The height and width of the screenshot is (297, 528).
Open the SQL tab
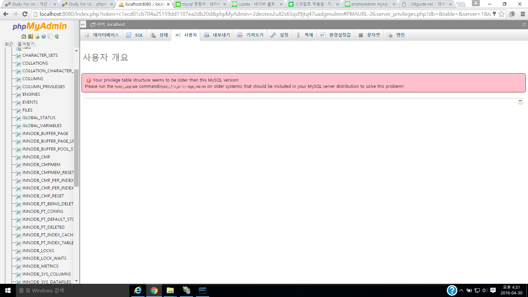pos(135,35)
